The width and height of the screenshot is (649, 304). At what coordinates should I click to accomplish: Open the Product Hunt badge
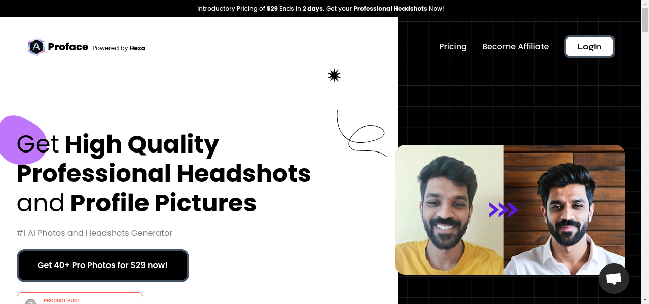(x=80, y=299)
